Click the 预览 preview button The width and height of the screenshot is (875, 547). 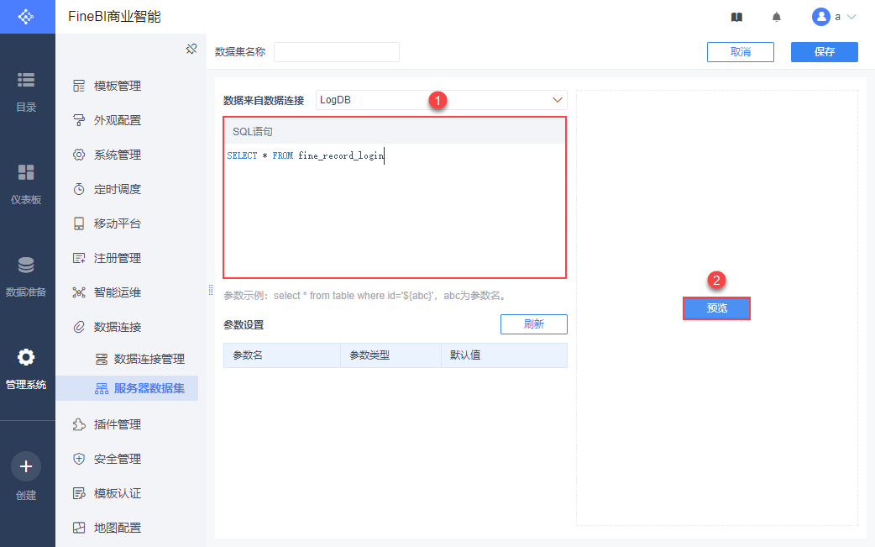coord(716,308)
